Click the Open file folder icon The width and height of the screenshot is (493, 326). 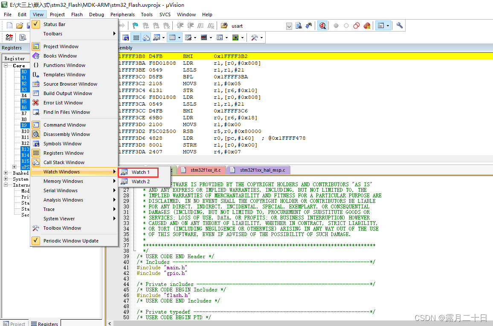(20, 26)
